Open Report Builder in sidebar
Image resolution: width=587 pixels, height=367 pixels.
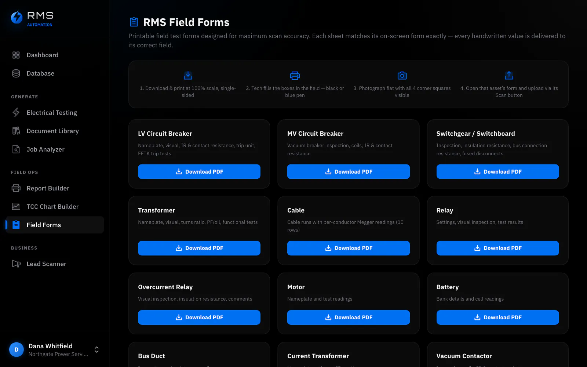(x=55, y=188)
